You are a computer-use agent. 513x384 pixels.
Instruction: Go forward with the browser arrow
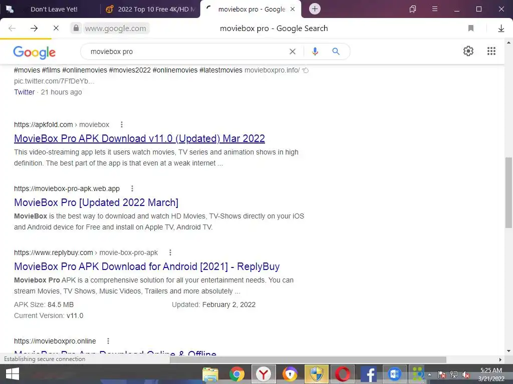coord(34,28)
